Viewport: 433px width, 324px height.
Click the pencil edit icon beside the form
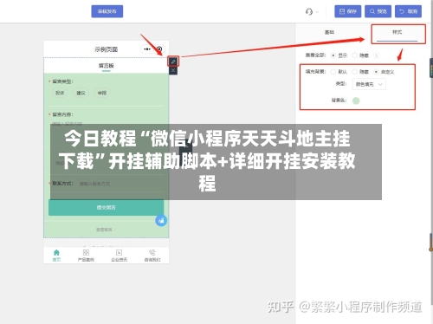pyautogui.click(x=173, y=62)
